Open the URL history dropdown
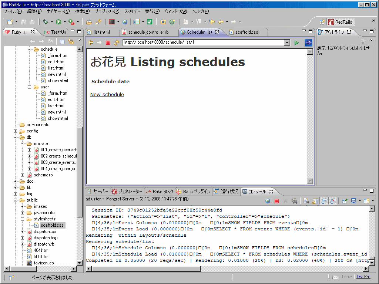This screenshot has height=284, width=379. pyautogui.click(x=288, y=43)
